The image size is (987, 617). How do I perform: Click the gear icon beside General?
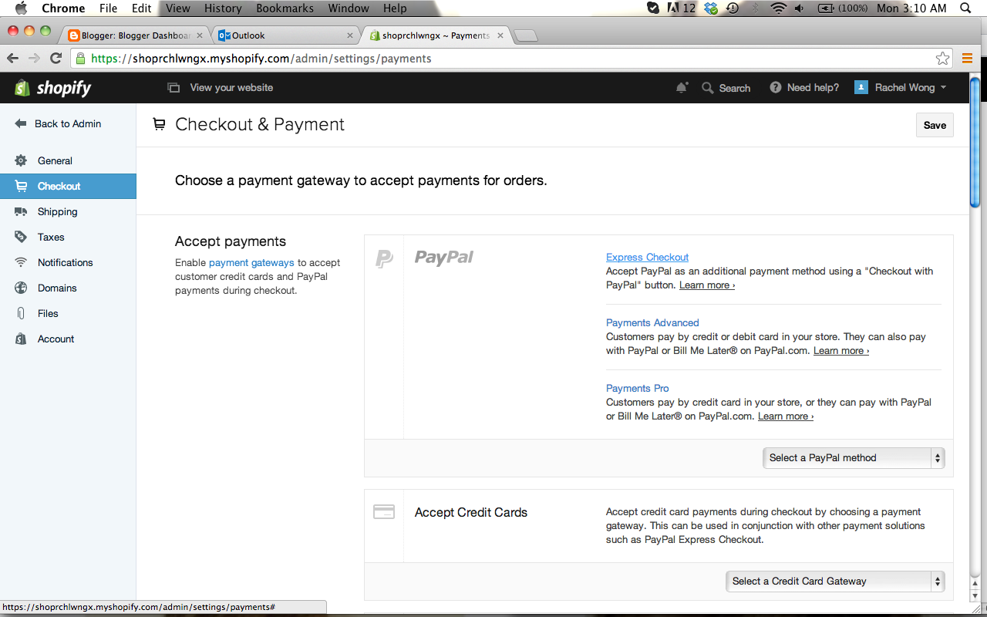21,160
